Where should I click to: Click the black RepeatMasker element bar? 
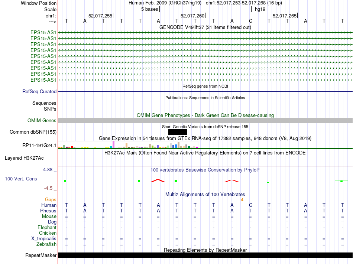(x=205, y=255)
